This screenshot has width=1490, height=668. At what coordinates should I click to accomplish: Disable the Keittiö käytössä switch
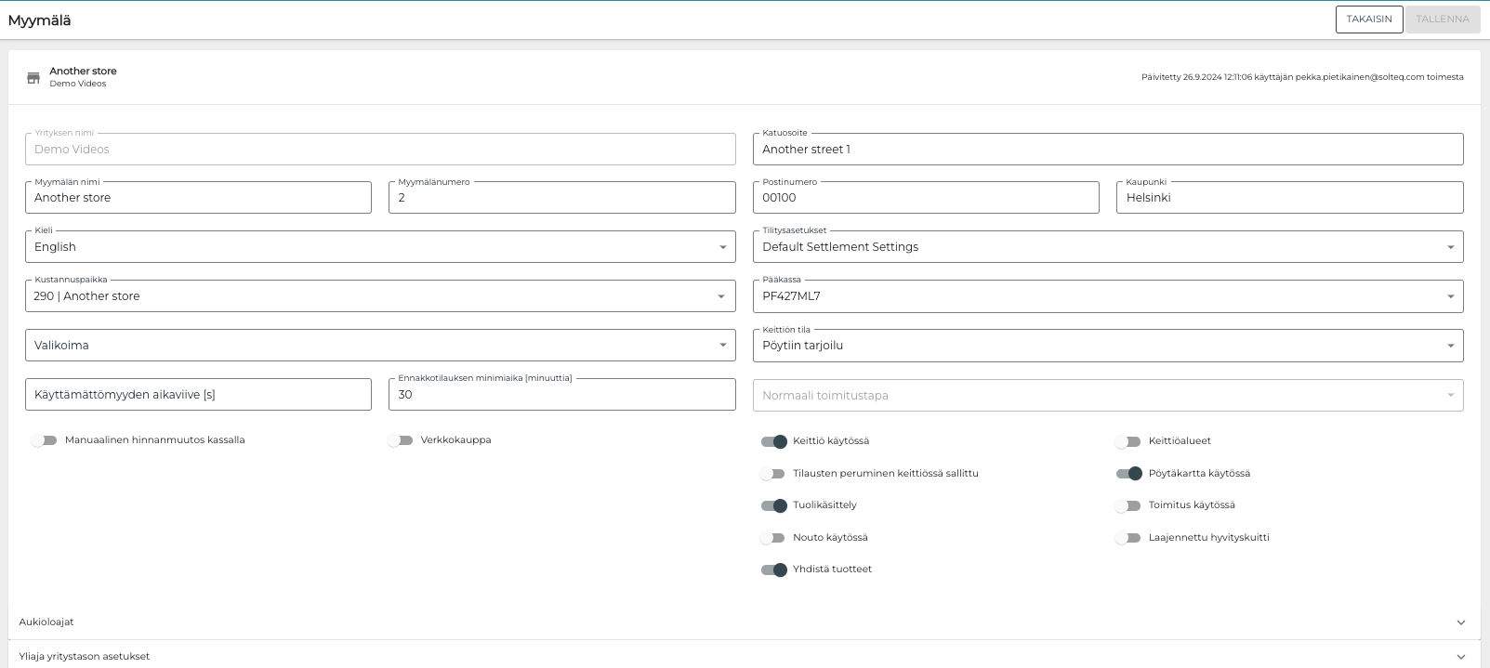click(773, 441)
